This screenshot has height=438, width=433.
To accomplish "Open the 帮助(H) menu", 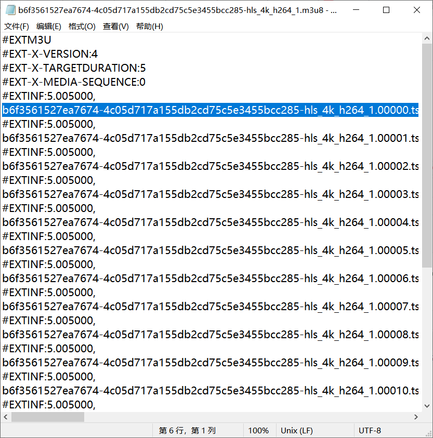I will (150, 26).
